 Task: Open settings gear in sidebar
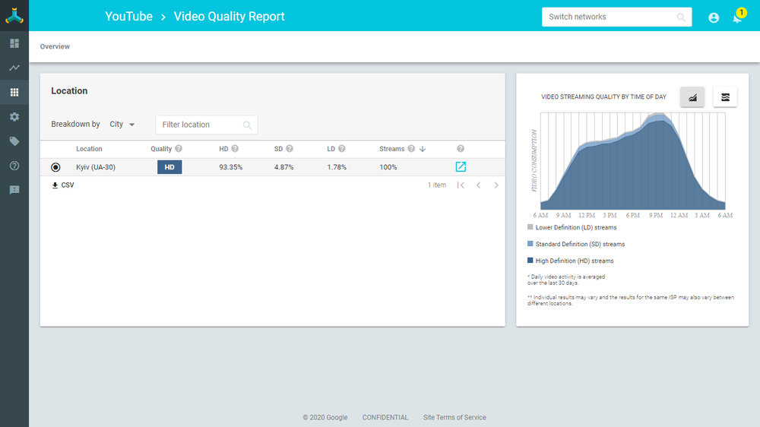[x=14, y=117]
